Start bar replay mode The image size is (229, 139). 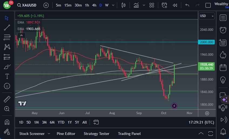pos(175,5)
